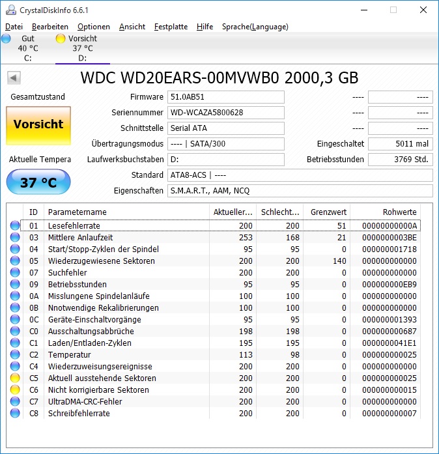Switch to drive C: Gut 40 °C
This screenshot has width=439, height=454.
[x=28, y=48]
